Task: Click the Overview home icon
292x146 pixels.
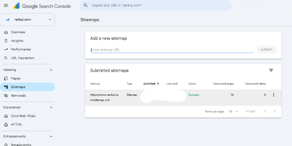Action: click(x=6, y=32)
